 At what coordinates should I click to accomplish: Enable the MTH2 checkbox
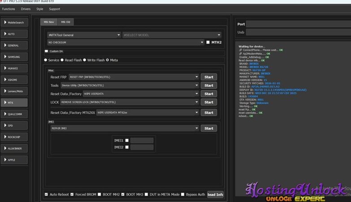[208, 43]
